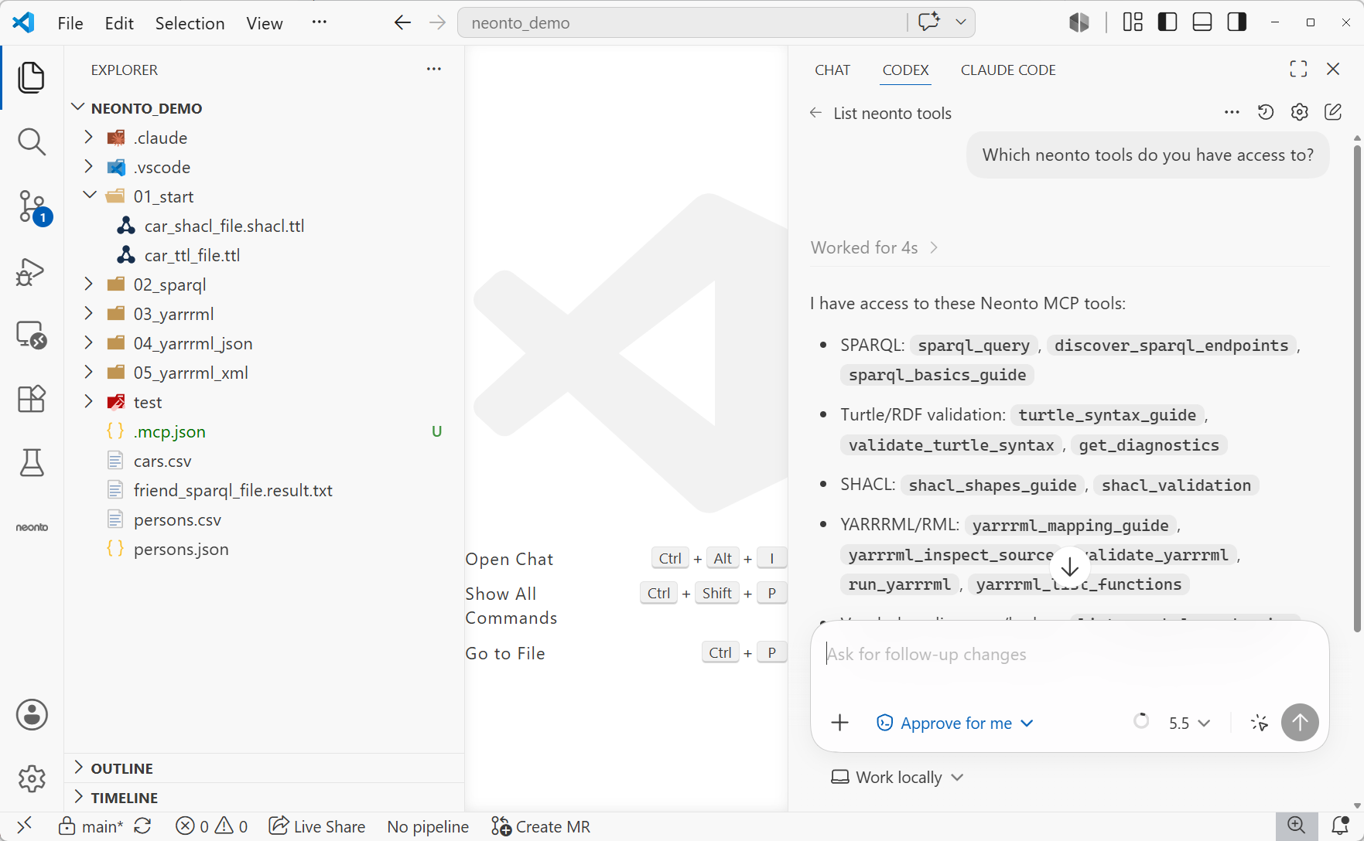Open the Edit menu
Screen dimensions: 1364x841
tap(119, 23)
